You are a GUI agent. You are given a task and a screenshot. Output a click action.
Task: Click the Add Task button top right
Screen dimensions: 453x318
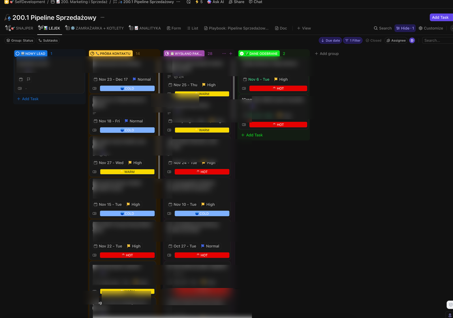pos(441,17)
